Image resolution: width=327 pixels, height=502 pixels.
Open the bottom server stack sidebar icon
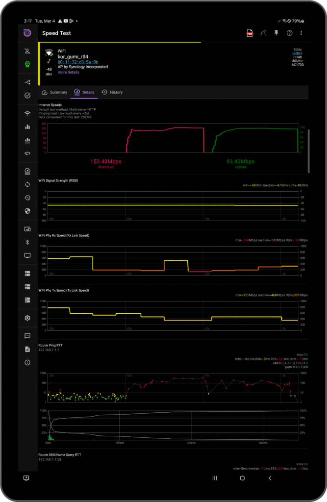(x=27, y=300)
